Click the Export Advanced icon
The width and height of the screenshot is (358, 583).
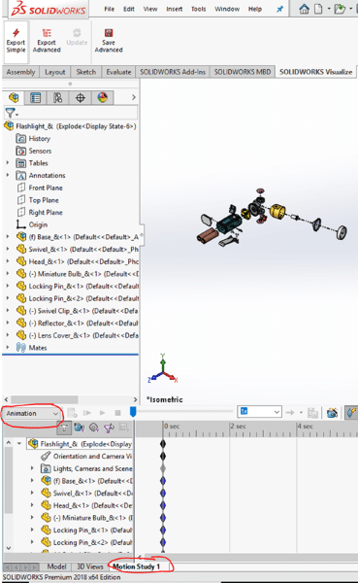click(47, 41)
